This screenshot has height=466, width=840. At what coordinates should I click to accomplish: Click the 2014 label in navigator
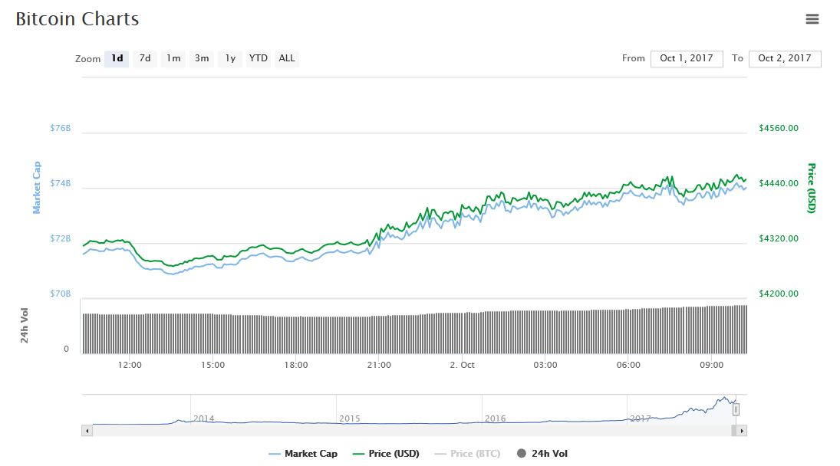click(203, 418)
